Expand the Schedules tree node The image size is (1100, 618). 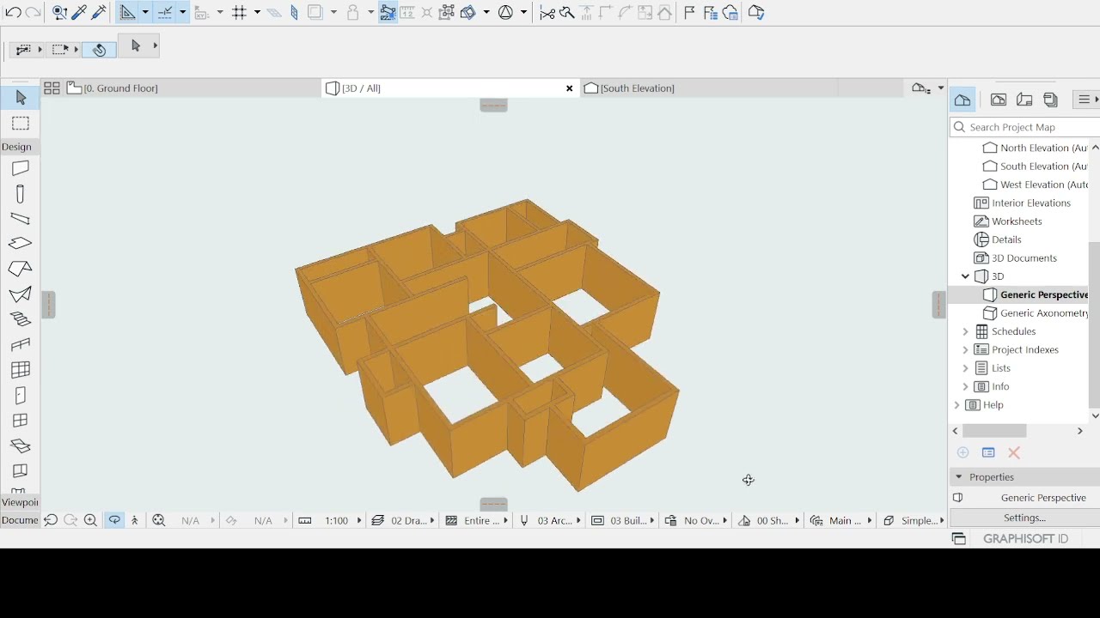point(965,331)
